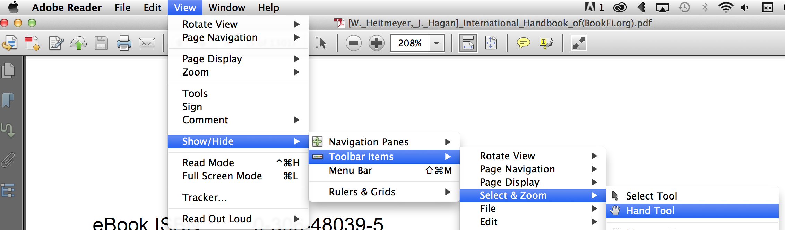This screenshot has width=785, height=230.
Task: Click the Zoom In plus button
Action: click(377, 43)
